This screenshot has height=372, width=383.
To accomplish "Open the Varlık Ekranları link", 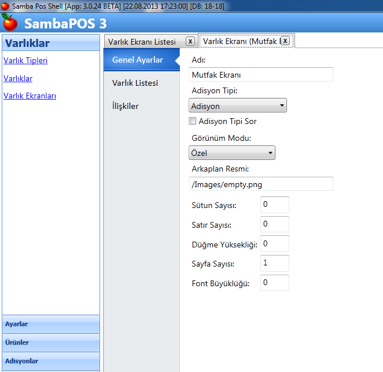I will pos(30,96).
